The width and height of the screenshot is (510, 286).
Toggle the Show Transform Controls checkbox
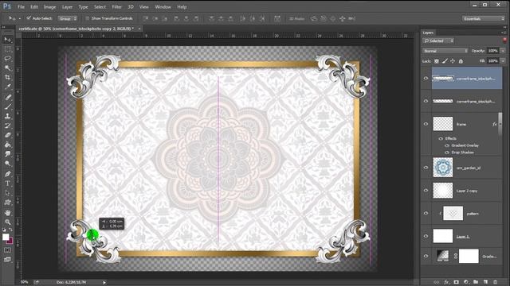tap(87, 18)
